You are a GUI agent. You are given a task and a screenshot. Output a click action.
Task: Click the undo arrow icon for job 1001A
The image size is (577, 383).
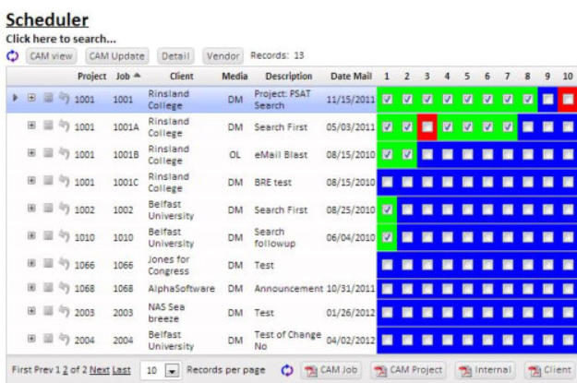pyautogui.click(x=64, y=126)
